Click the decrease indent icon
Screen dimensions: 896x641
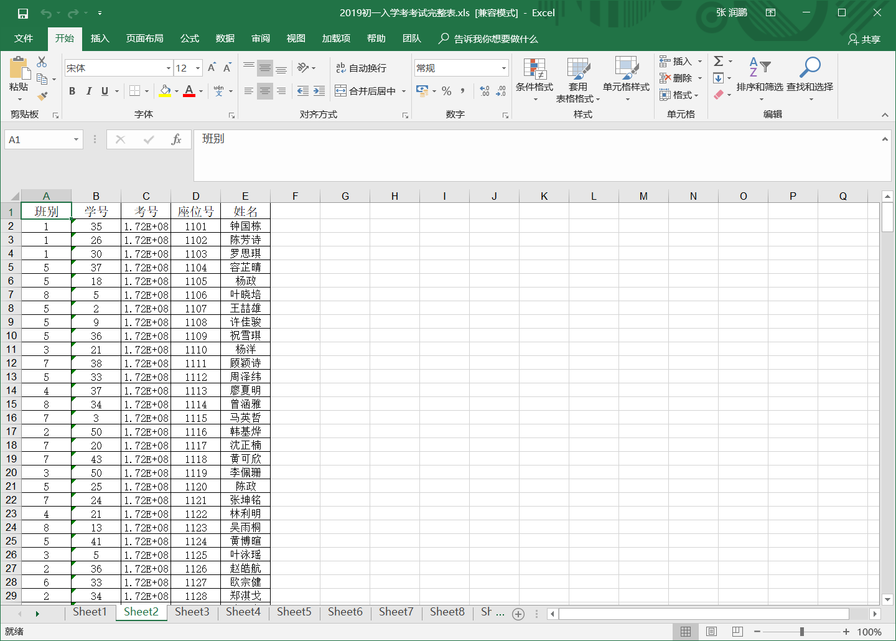pyautogui.click(x=303, y=91)
